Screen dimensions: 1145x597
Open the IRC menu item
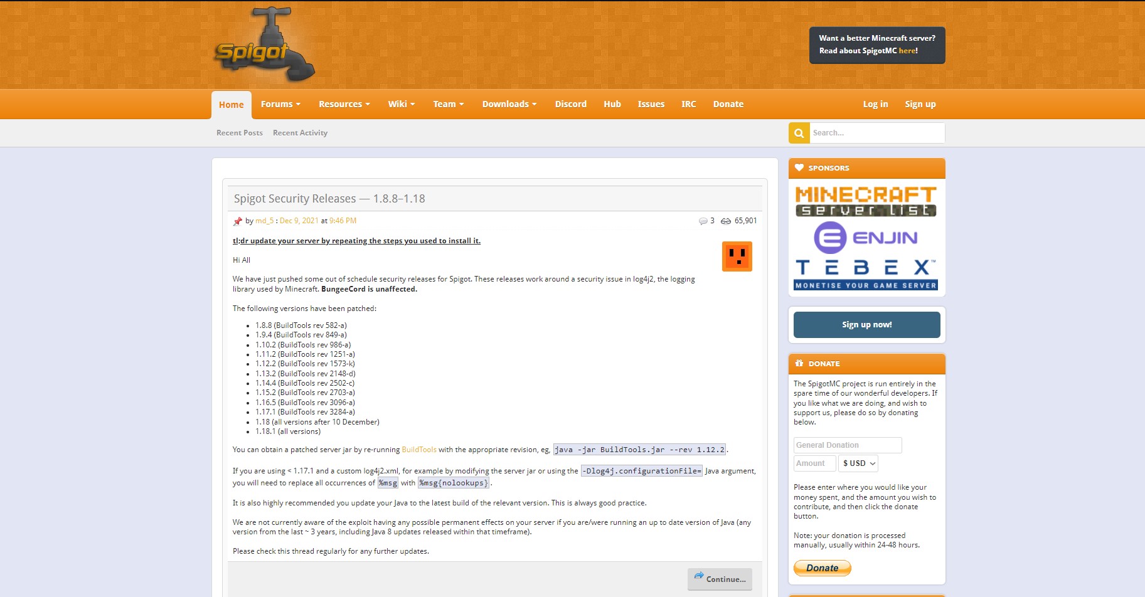click(689, 104)
